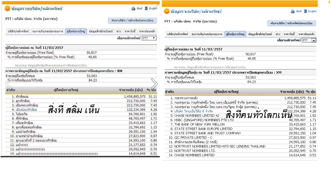Click the English language icon in left screenshot
The image size is (331, 187).
click(146, 9)
